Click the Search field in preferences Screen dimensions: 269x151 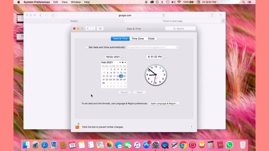point(180,29)
